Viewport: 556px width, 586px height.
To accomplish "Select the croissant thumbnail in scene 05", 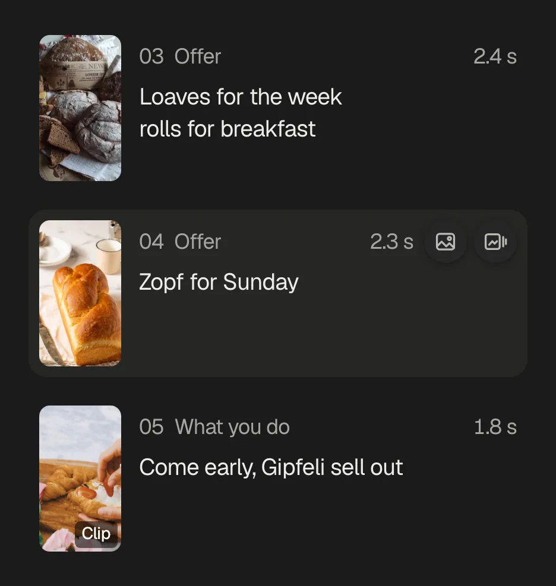I will click(x=80, y=479).
